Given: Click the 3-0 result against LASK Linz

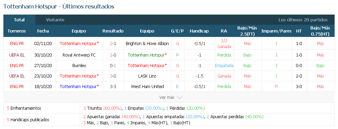Looking at the screenshot, I should pos(113,76).
